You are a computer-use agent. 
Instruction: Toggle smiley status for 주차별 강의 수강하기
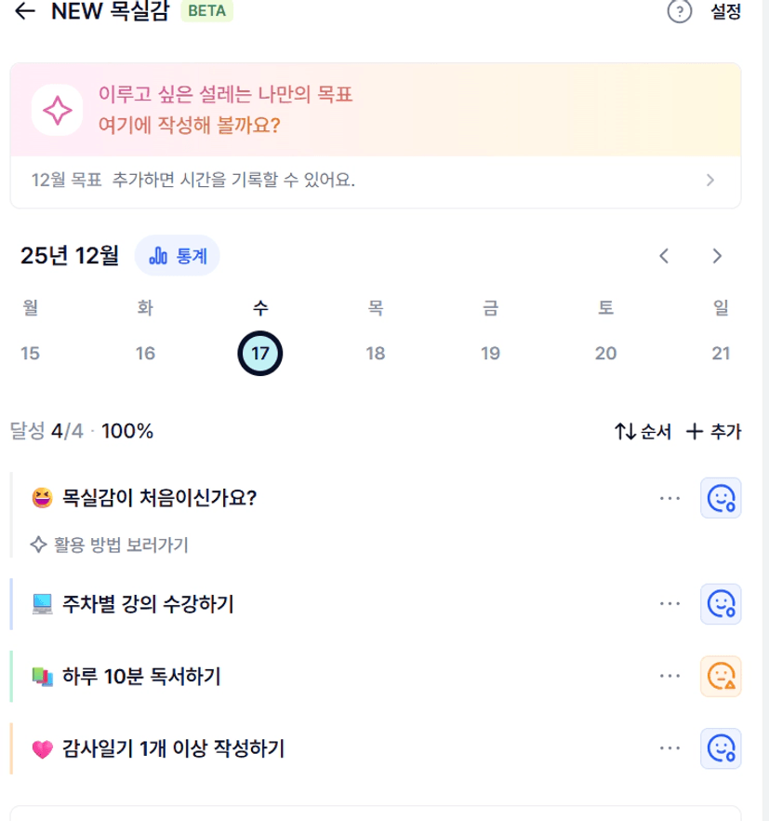721,603
